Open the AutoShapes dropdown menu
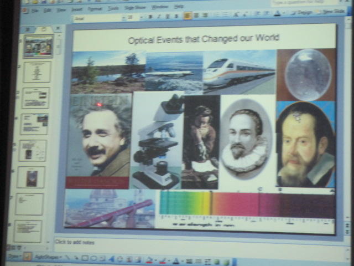This screenshot has width=354, height=266. pos(47,258)
